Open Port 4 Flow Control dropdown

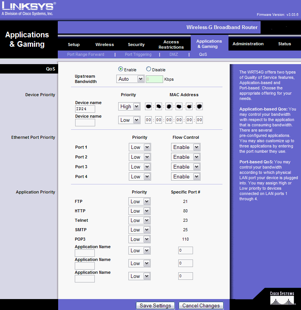click(x=186, y=176)
